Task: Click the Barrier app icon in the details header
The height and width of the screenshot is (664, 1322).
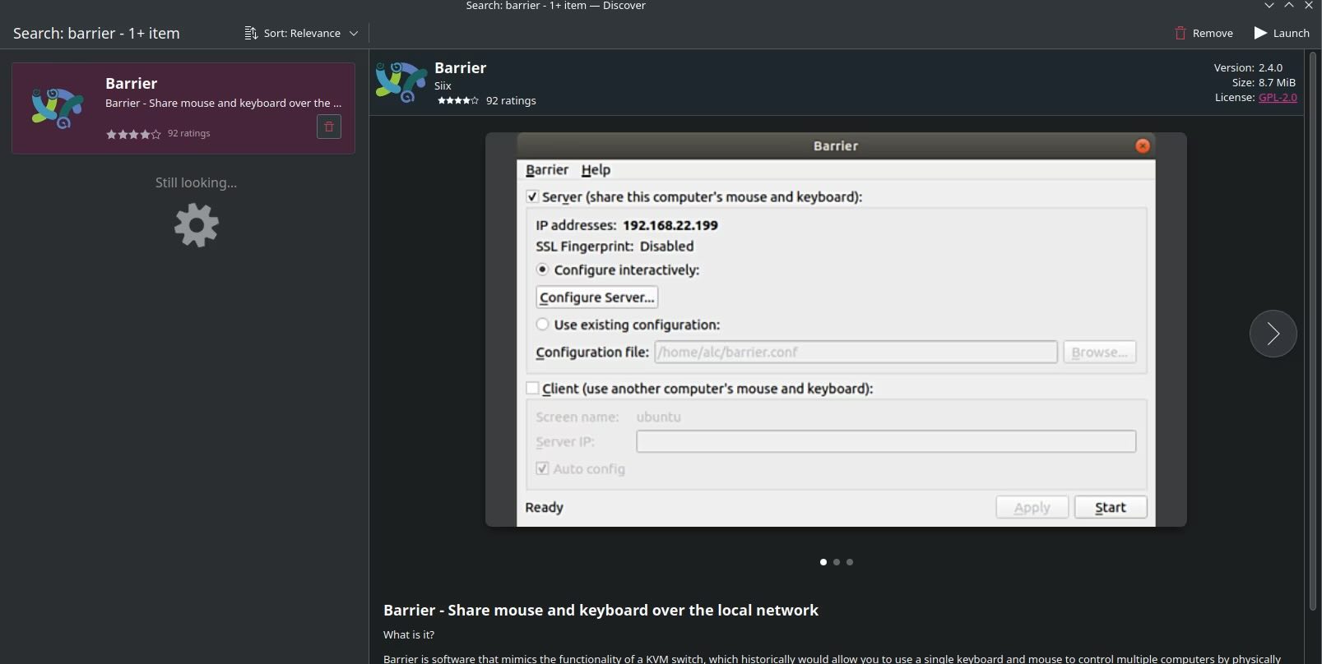Action: click(x=401, y=82)
